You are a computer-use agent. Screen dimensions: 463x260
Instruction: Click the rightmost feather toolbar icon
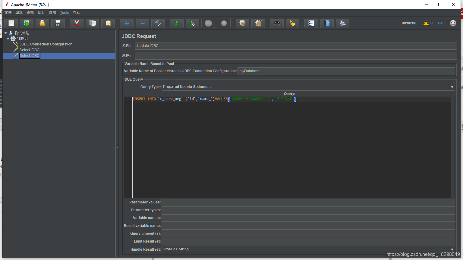click(343, 23)
